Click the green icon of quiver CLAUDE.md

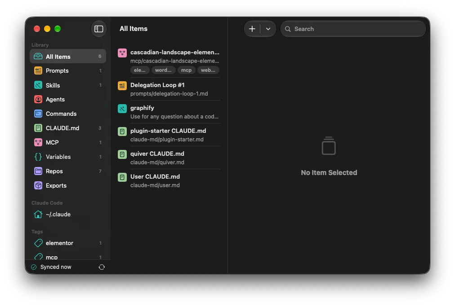pyautogui.click(x=122, y=154)
